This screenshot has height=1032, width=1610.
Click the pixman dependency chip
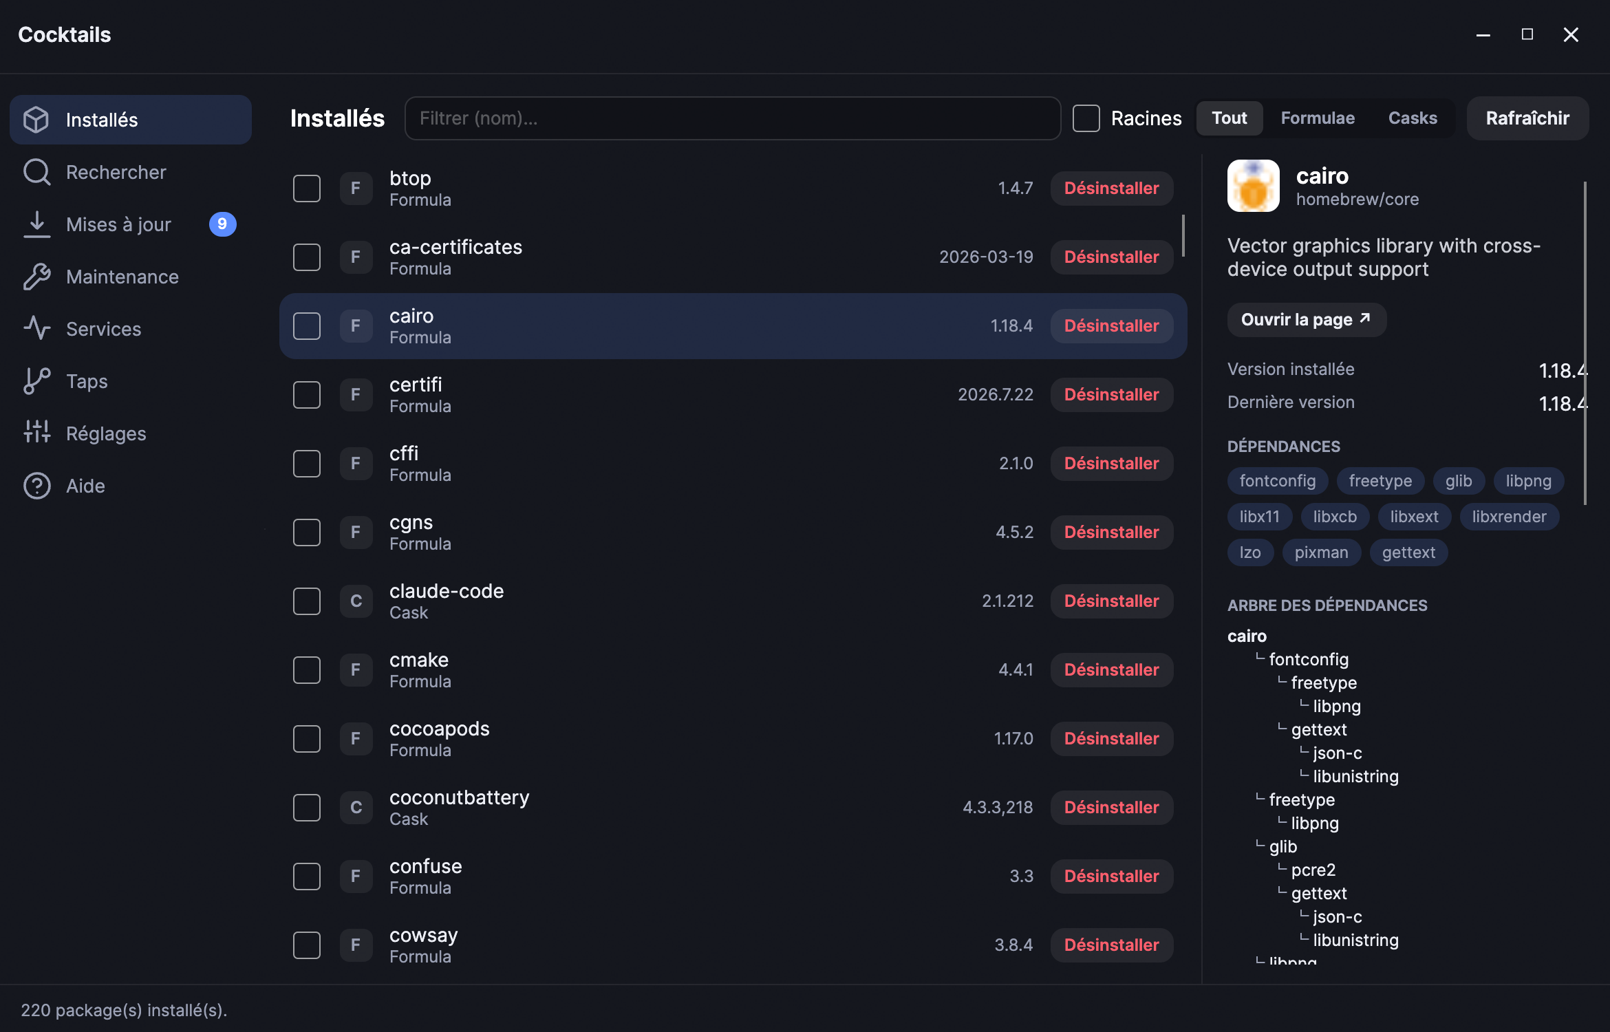pyautogui.click(x=1321, y=552)
